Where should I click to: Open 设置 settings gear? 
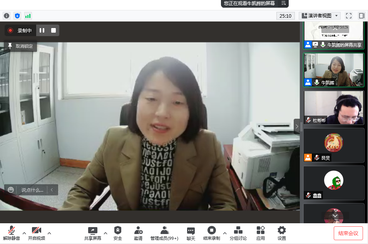point(282,233)
